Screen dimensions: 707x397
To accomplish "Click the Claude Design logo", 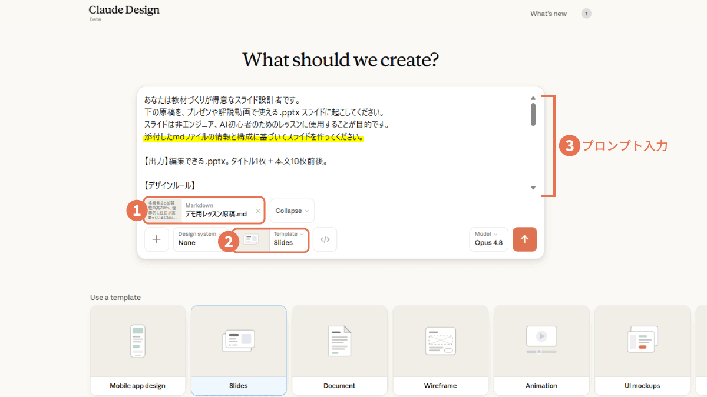I will 124,10.
